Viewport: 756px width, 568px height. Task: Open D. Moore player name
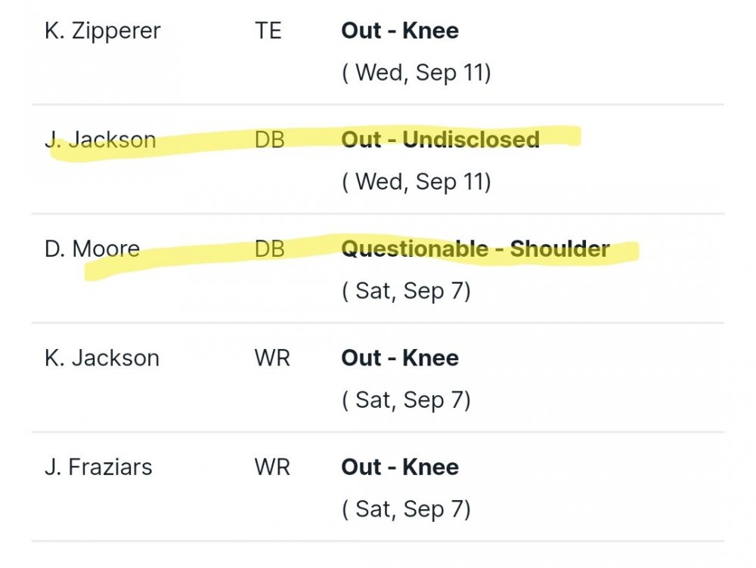[92, 248]
